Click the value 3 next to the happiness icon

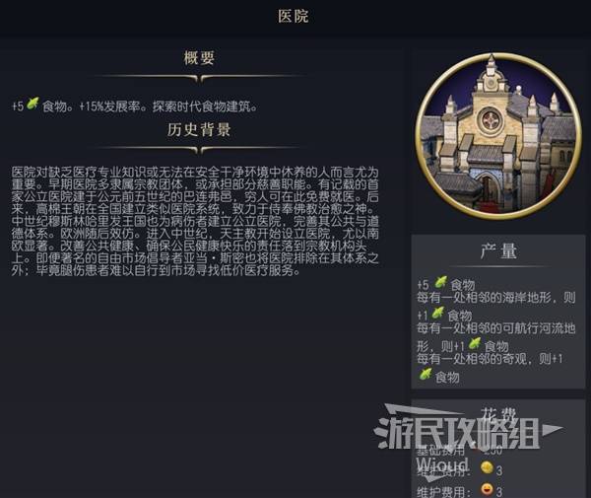[x=499, y=492]
